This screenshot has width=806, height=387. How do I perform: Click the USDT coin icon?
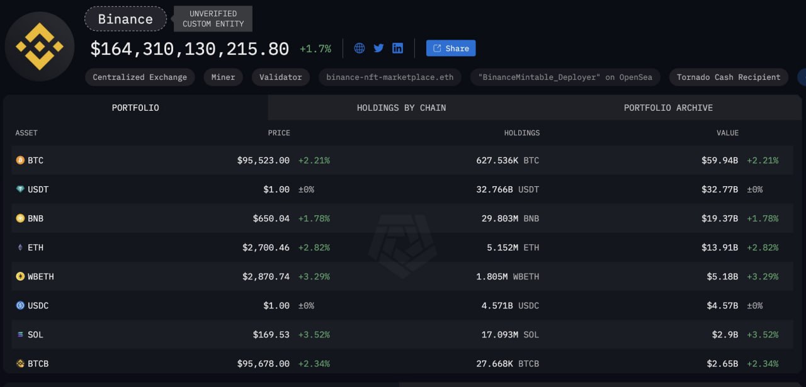(20, 189)
